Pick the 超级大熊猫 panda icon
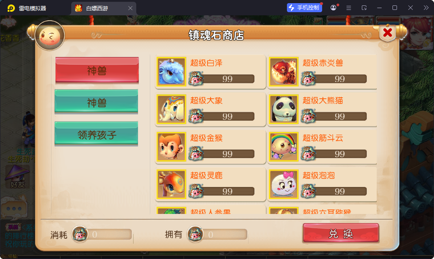This screenshot has width=434, height=259. point(284,109)
